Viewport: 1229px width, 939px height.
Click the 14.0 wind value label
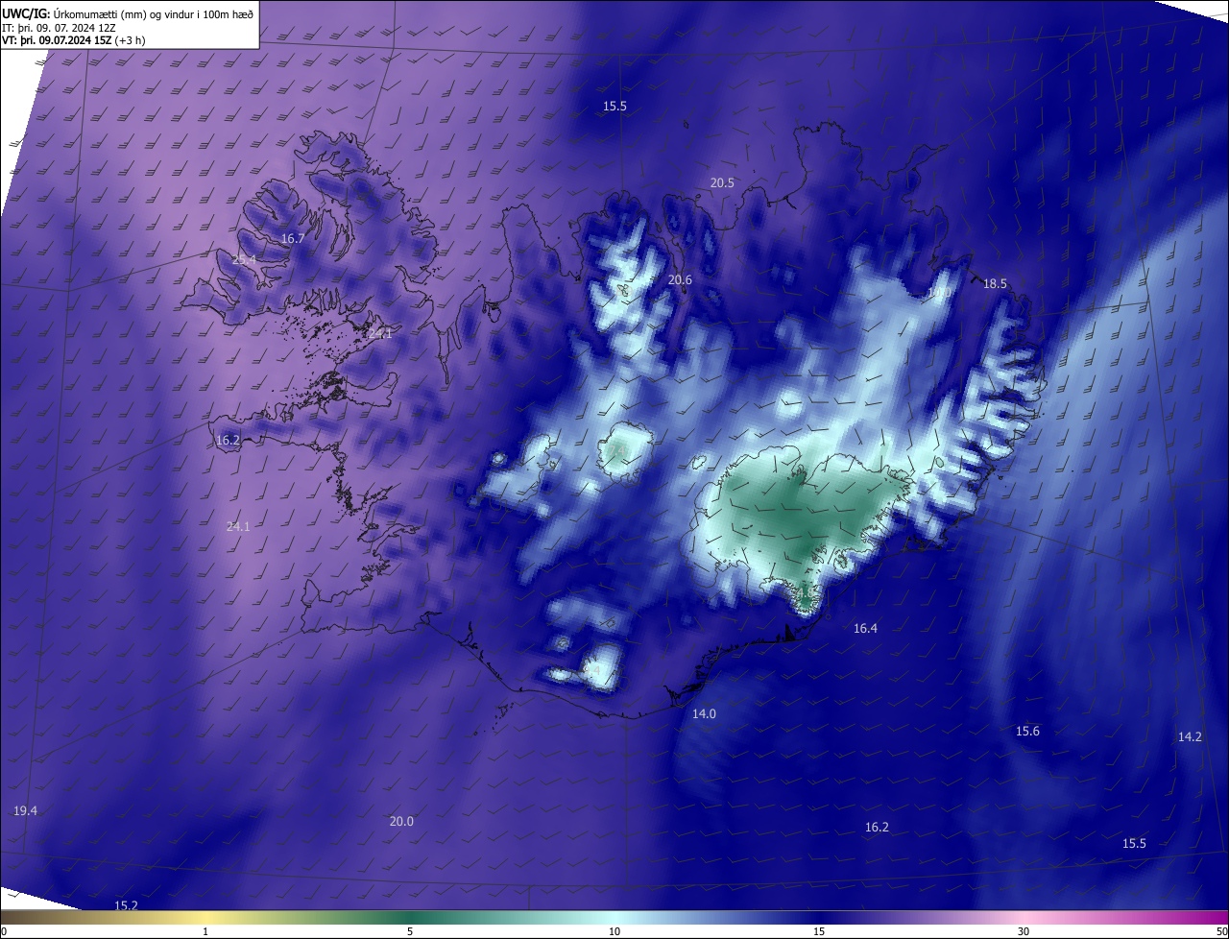(x=704, y=713)
